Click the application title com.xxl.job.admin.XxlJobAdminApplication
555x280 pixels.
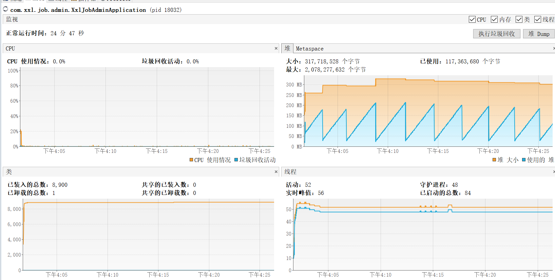(x=78, y=10)
